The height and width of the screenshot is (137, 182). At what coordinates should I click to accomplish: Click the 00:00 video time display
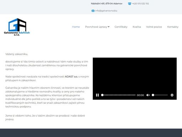[140, 95]
